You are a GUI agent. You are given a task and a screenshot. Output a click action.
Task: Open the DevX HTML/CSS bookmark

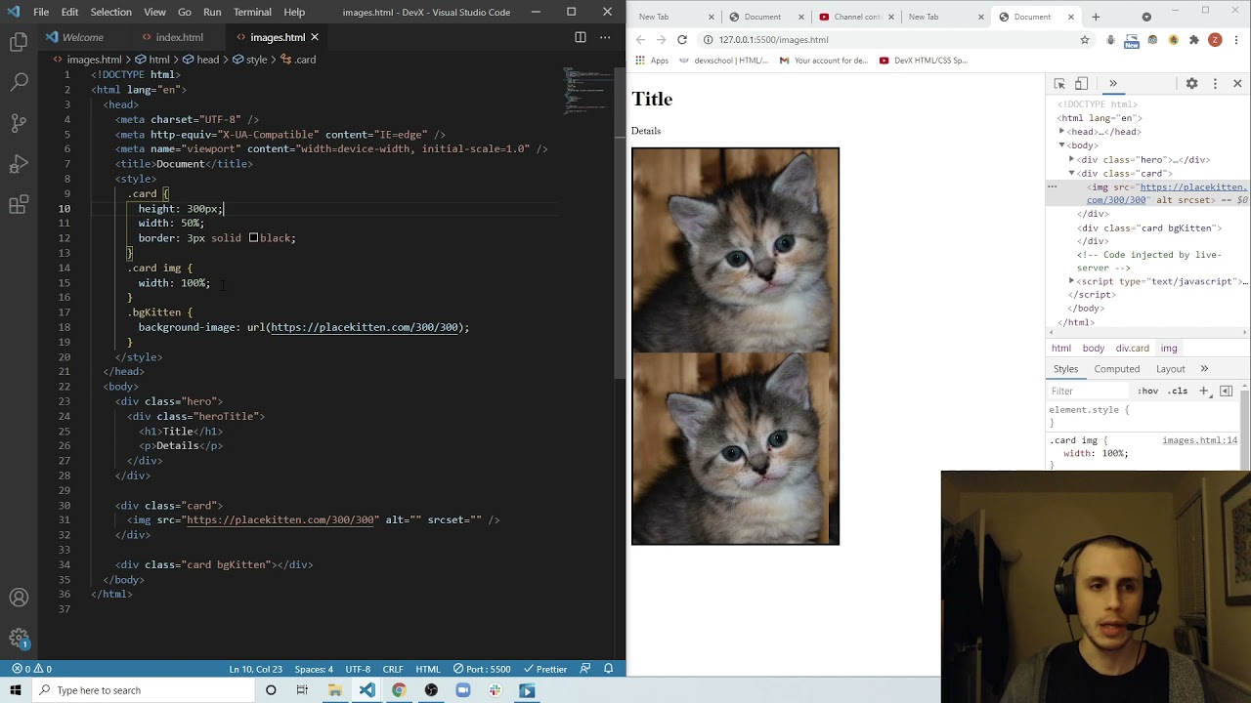tap(924, 61)
